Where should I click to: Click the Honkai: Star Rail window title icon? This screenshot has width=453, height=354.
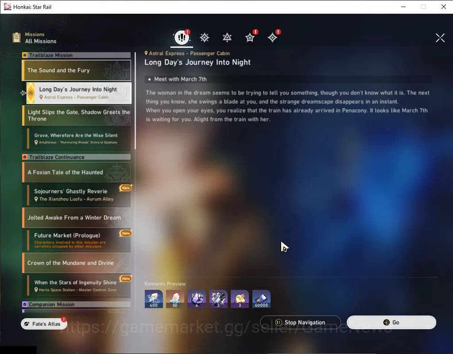[x=8, y=7]
